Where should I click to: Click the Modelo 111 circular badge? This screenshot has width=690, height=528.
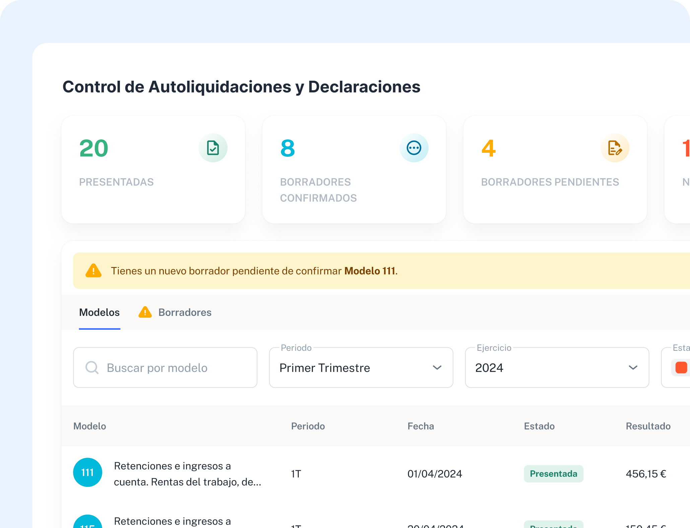pos(87,472)
